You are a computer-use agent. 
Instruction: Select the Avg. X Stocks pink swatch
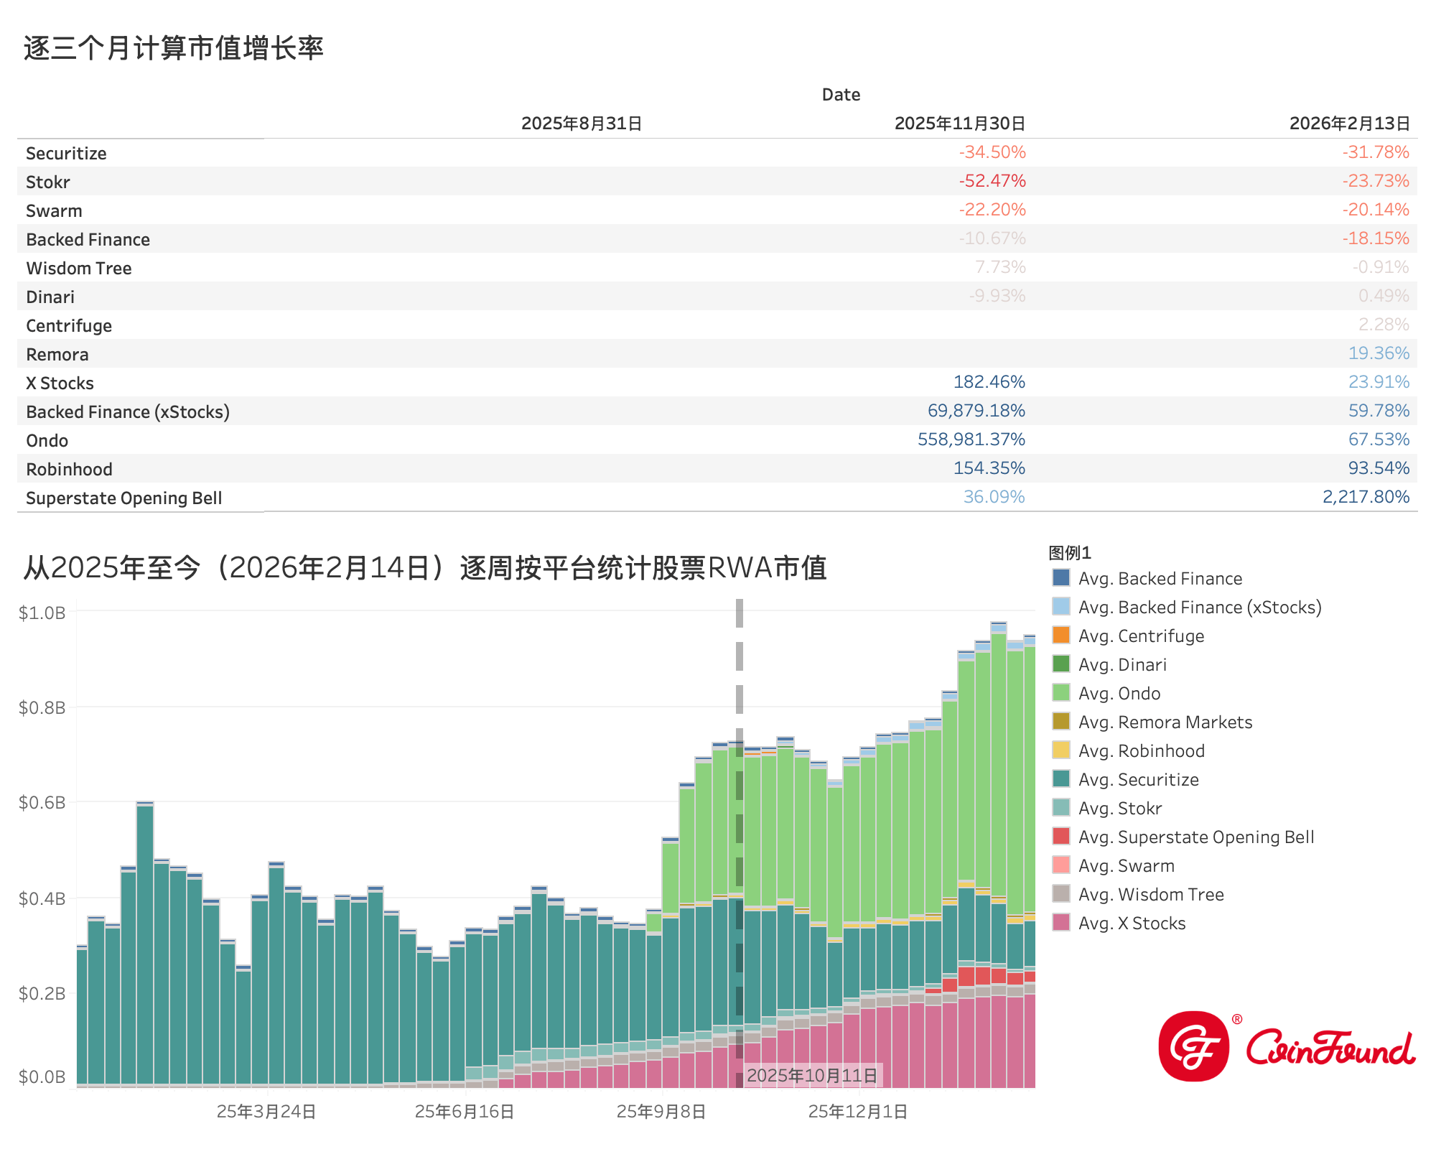pyautogui.click(x=1061, y=923)
